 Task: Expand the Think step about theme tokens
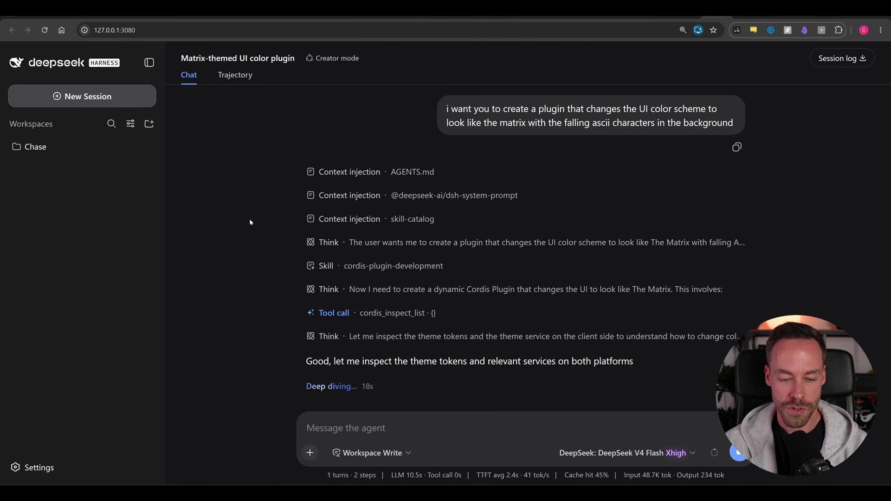click(x=523, y=336)
